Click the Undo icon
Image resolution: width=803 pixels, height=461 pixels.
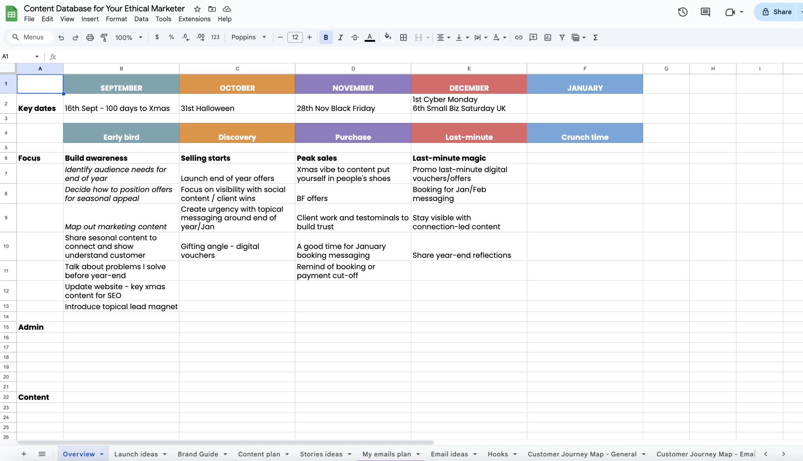tap(61, 38)
